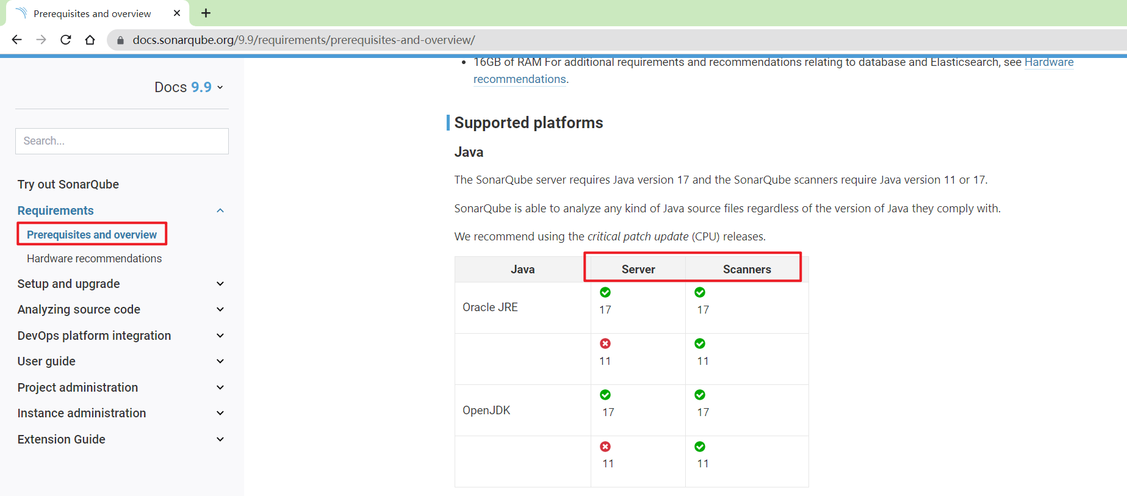Click the italic 'critical patch update' text
The image size is (1127, 496).
pyautogui.click(x=638, y=237)
